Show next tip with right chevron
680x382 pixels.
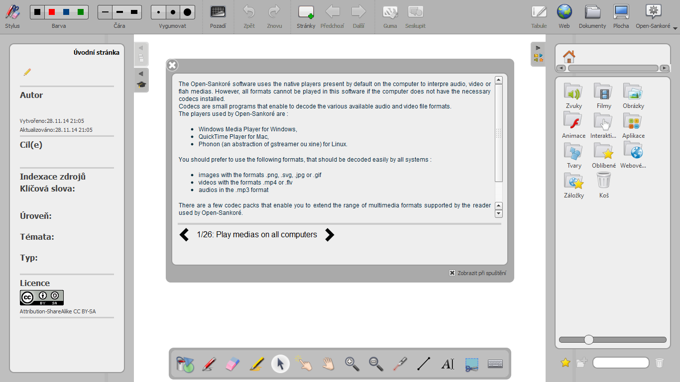point(329,235)
